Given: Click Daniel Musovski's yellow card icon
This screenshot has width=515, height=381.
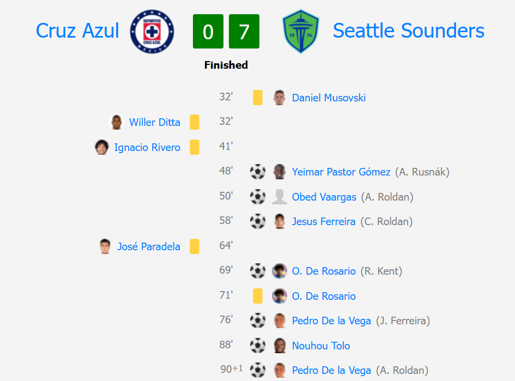Looking at the screenshot, I should click(x=258, y=98).
